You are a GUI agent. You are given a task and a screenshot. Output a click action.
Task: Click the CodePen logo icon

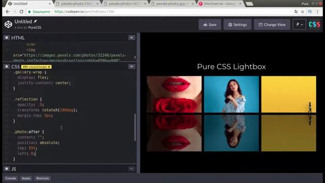[8, 24]
